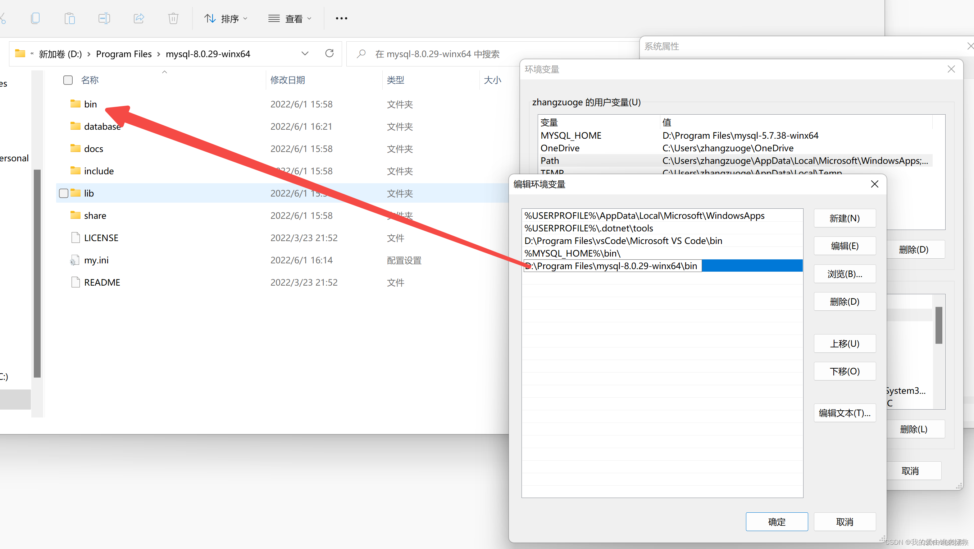Select the Path user variable row
974x549 pixels.
pyautogui.click(x=735, y=161)
